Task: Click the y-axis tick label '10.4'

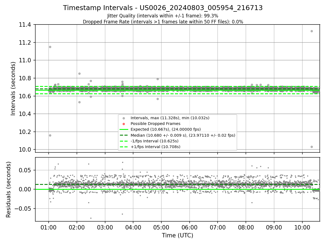Action: (26, 114)
